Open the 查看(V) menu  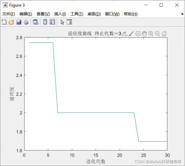pos(43,14)
